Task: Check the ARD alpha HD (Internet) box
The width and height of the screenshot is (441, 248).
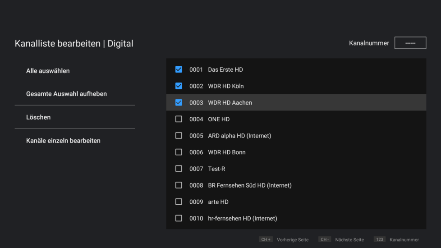Action: pyautogui.click(x=179, y=136)
